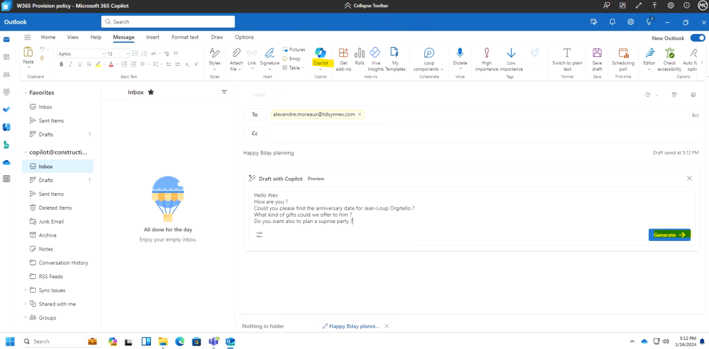
Task: Collapse the Favorites folder group
Action: coord(26,93)
